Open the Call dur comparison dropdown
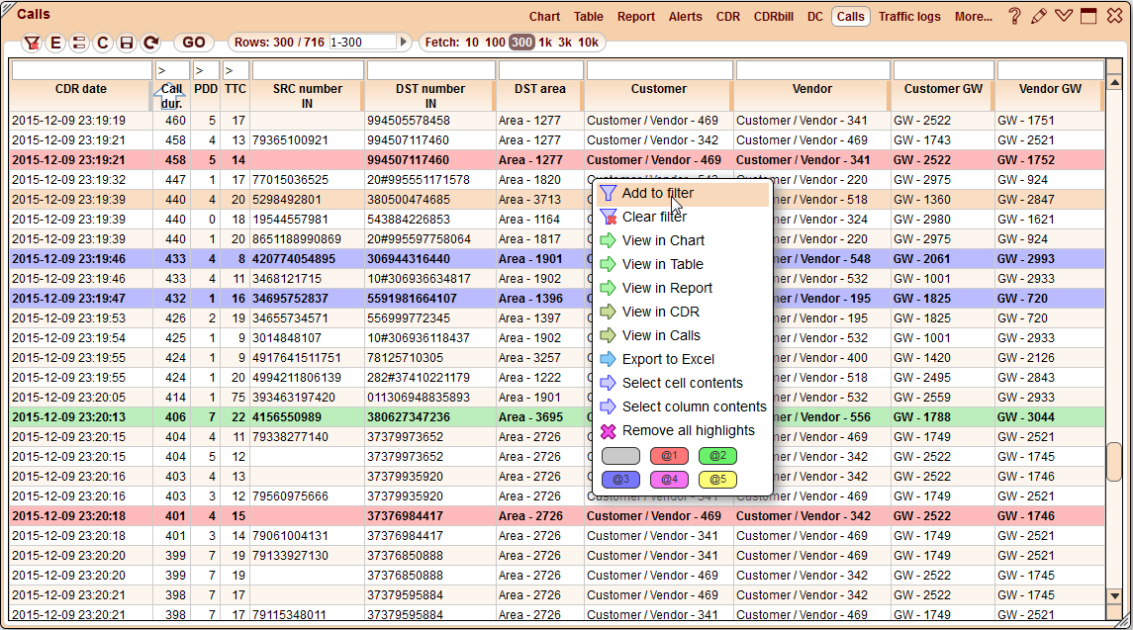1133x630 pixels. point(173,70)
